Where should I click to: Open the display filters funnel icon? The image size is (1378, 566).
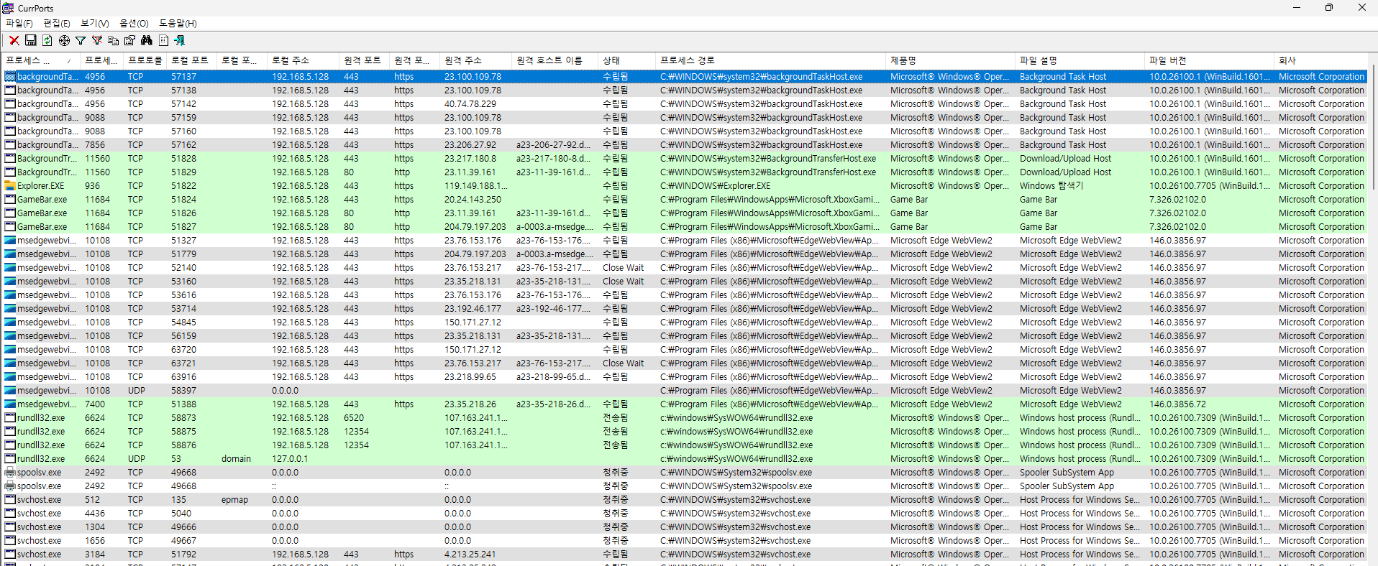click(81, 40)
